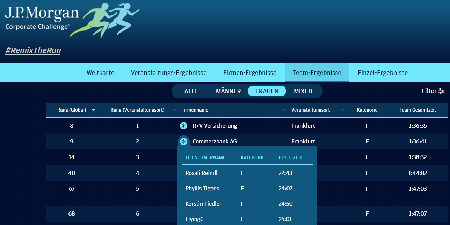Click Frankfurt in the R+V Versicherung row

(x=303, y=126)
